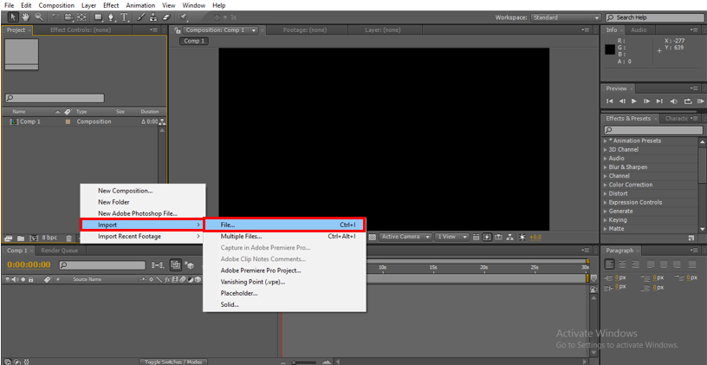The image size is (707, 365).
Task: Toggle fast previews button in viewer
Action: pos(488,237)
